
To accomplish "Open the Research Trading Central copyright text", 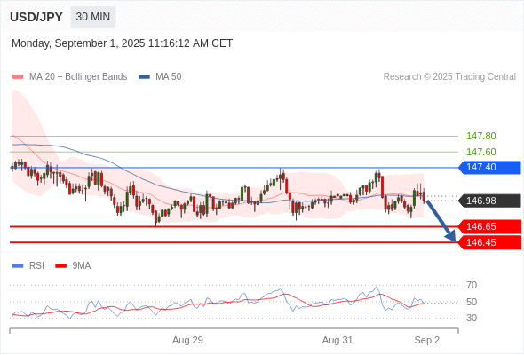I will pos(449,77).
